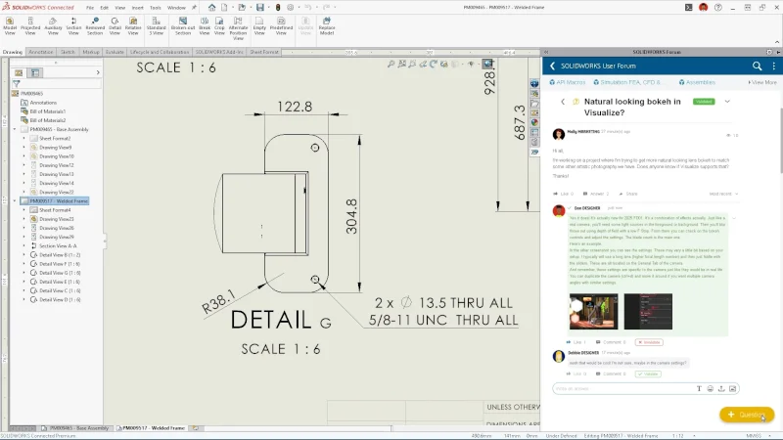Expand Section View A-A in the tree
The height and width of the screenshot is (440, 783).
coord(24,245)
